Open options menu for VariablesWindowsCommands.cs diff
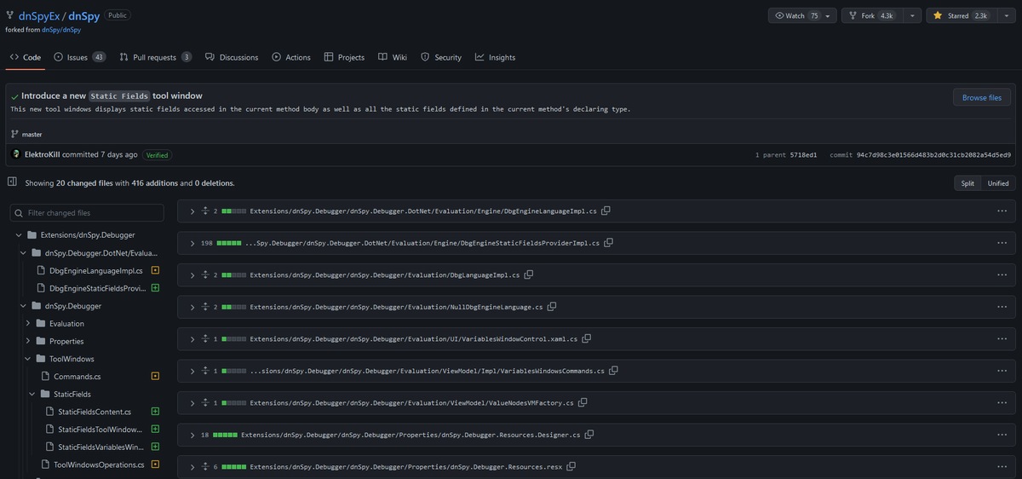The height and width of the screenshot is (479, 1022). [x=1002, y=371]
